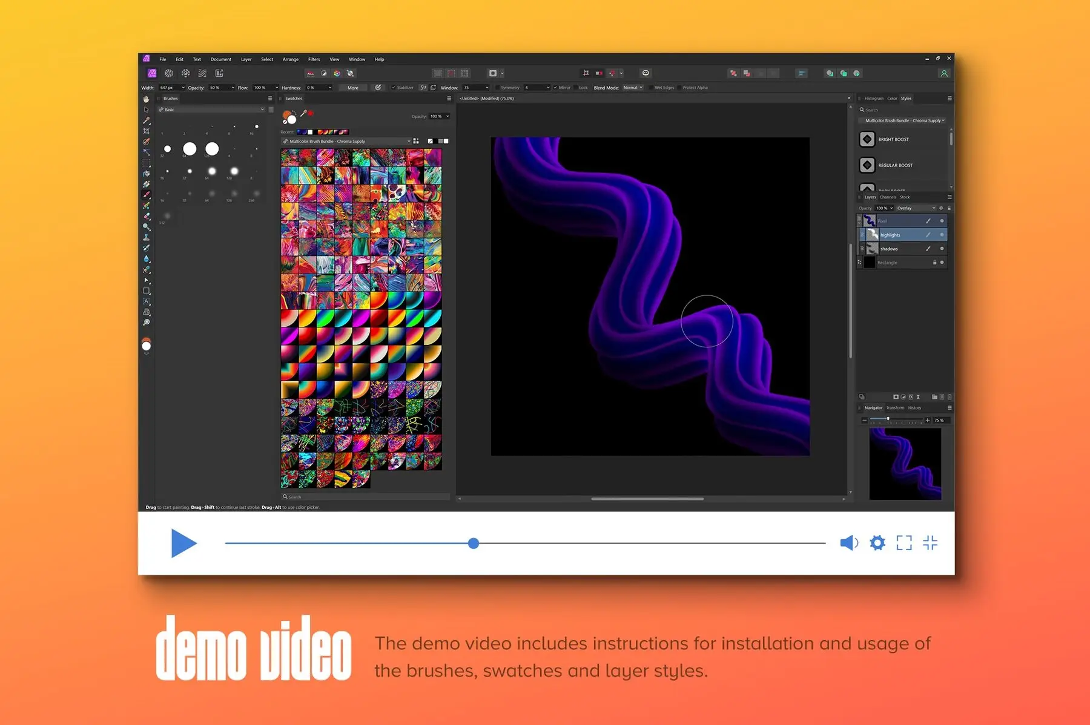The width and height of the screenshot is (1090, 725).
Task: Hide the shadows layer
Action: coord(941,248)
